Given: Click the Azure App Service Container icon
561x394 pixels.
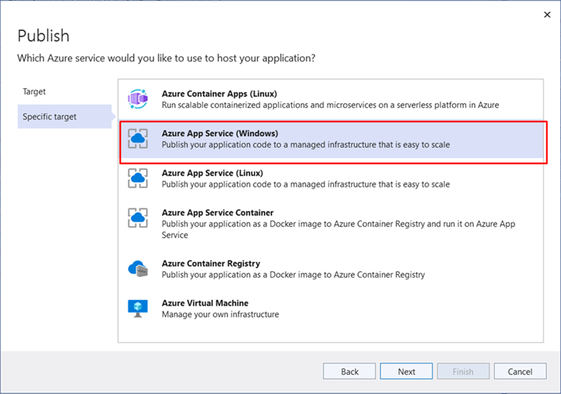Looking at the screenshot, I should click(138, 219).
